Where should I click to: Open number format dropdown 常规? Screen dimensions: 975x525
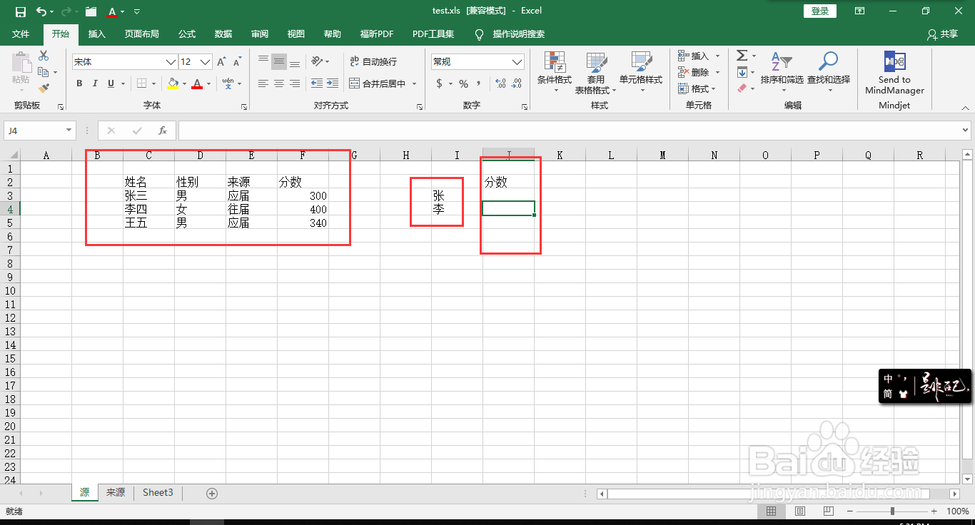(517, 62)
